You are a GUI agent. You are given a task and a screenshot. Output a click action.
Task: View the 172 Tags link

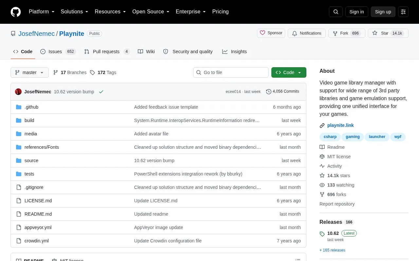point(103,72)
